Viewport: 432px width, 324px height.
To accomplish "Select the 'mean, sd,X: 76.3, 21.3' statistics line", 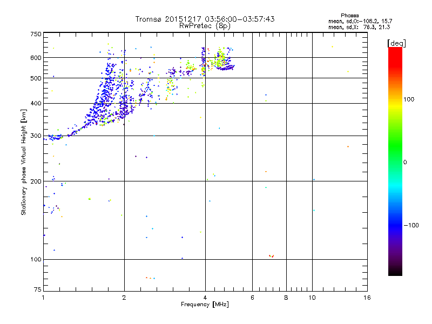I will (x=359, y=27).
